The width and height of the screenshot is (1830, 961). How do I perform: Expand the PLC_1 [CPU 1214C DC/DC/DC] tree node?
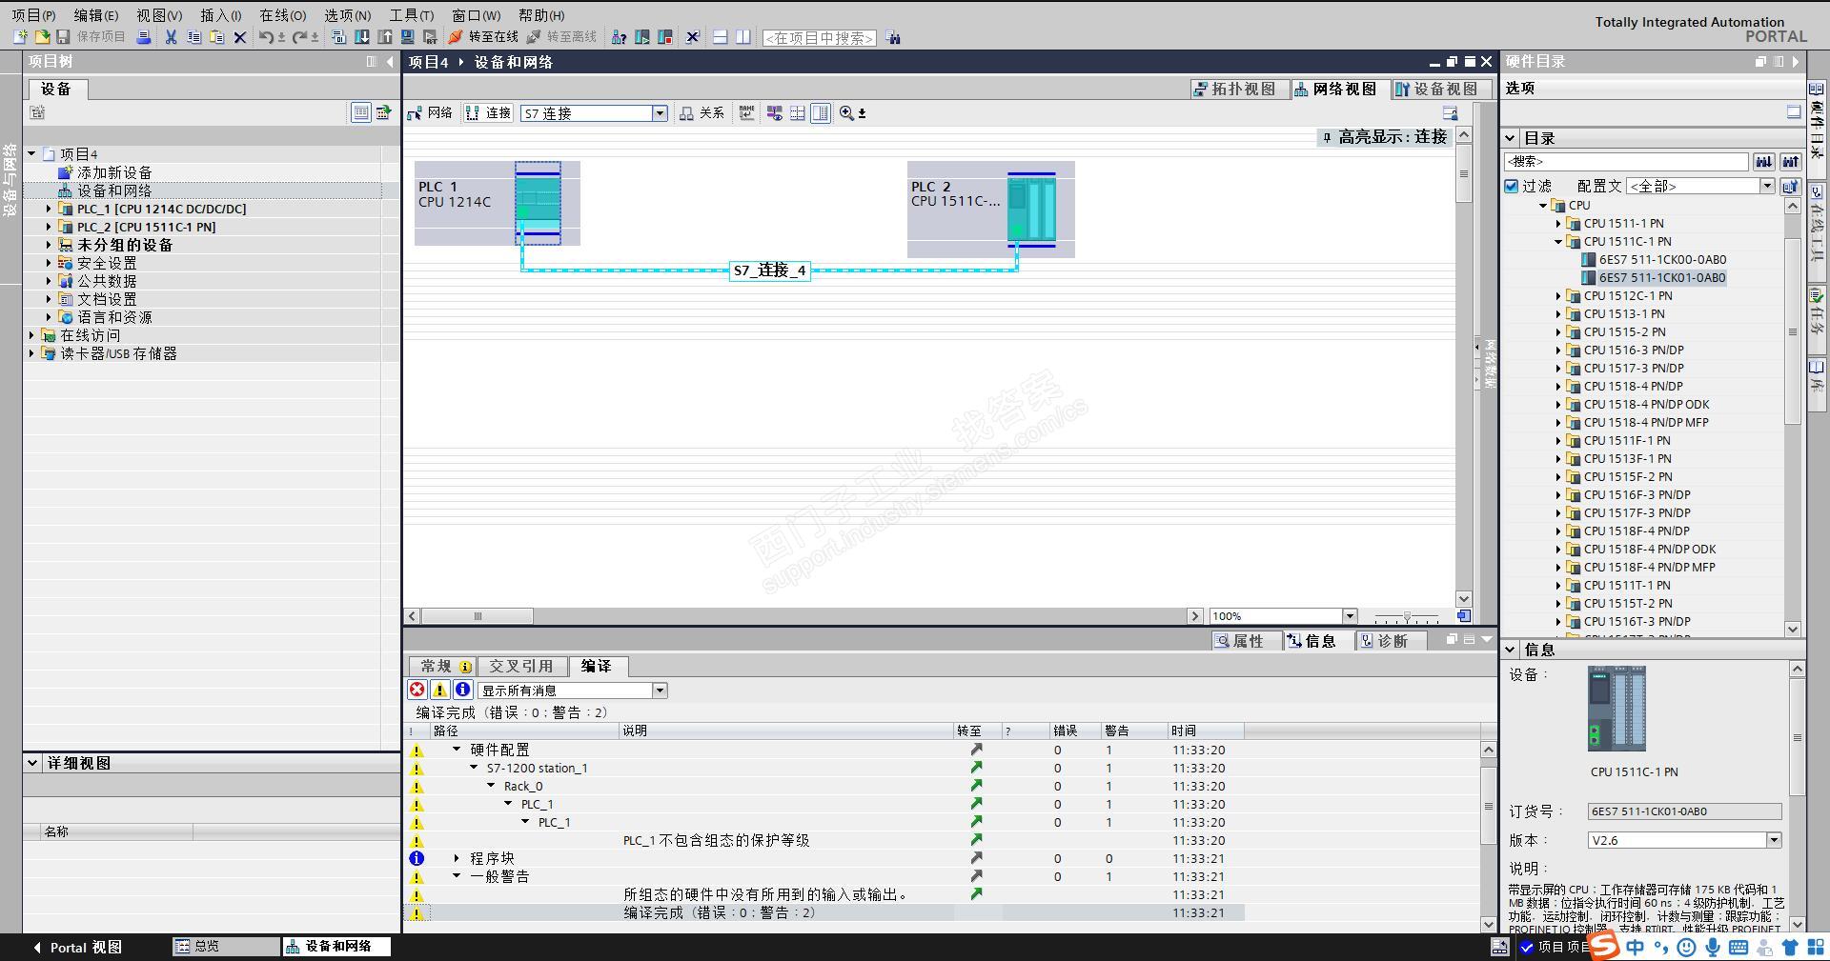pyautogui.click(x=49, y=209)
